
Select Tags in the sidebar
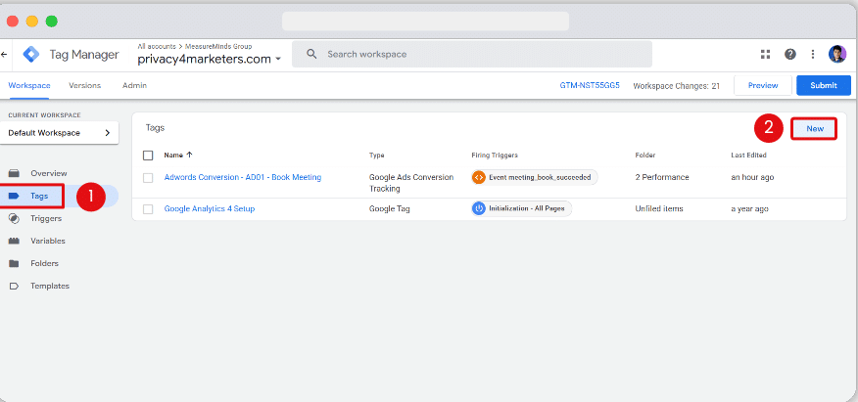tap(39, 196)
